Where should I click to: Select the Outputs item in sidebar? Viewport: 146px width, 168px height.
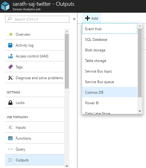[x=35, y=160]
